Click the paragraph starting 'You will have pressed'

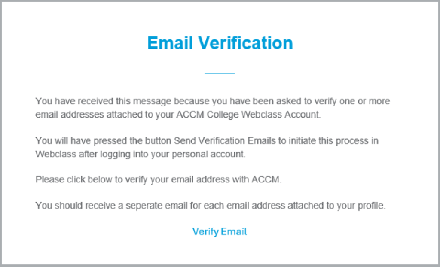click(x=207, y=147)
